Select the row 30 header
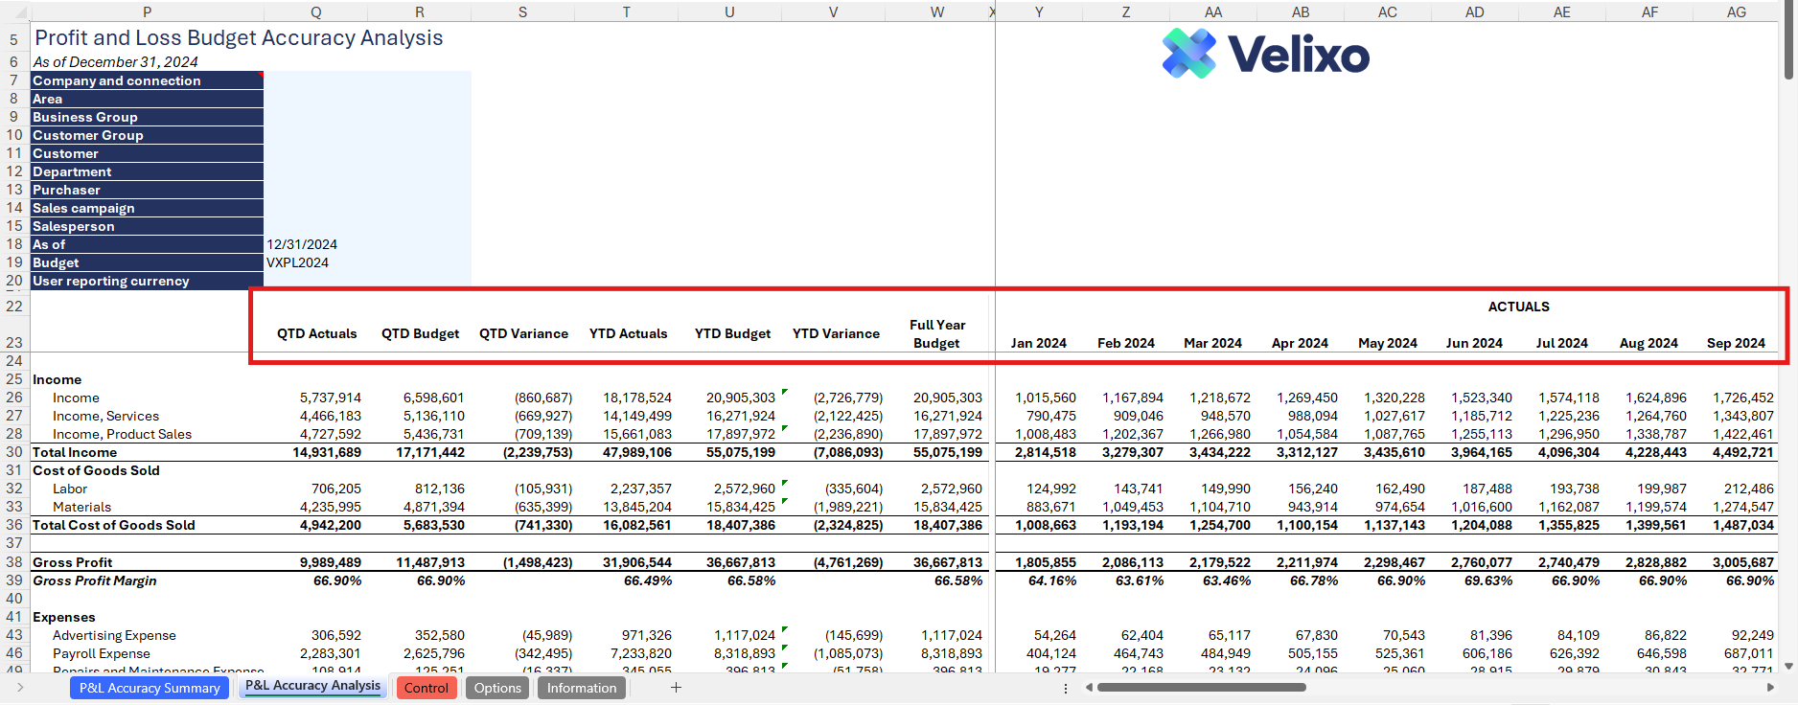 [14, 452]
